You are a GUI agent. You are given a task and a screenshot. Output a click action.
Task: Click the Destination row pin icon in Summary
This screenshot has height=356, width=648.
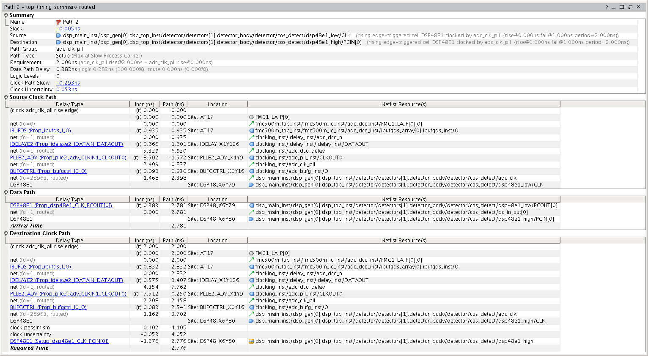59,42
